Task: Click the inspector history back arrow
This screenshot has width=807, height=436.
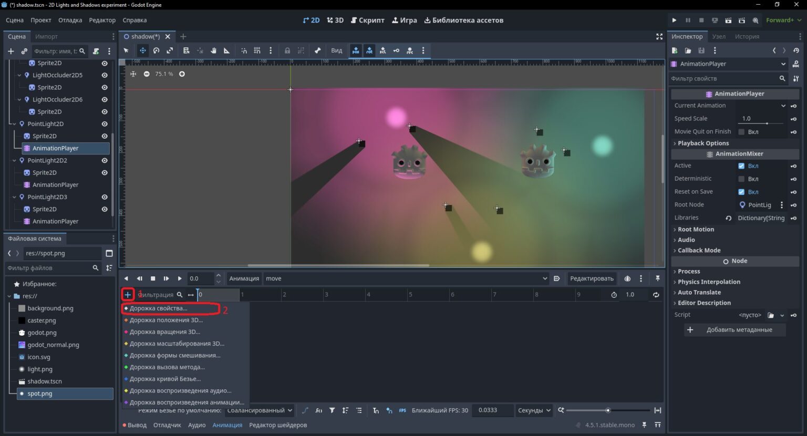Action: [x=774, y=50]
